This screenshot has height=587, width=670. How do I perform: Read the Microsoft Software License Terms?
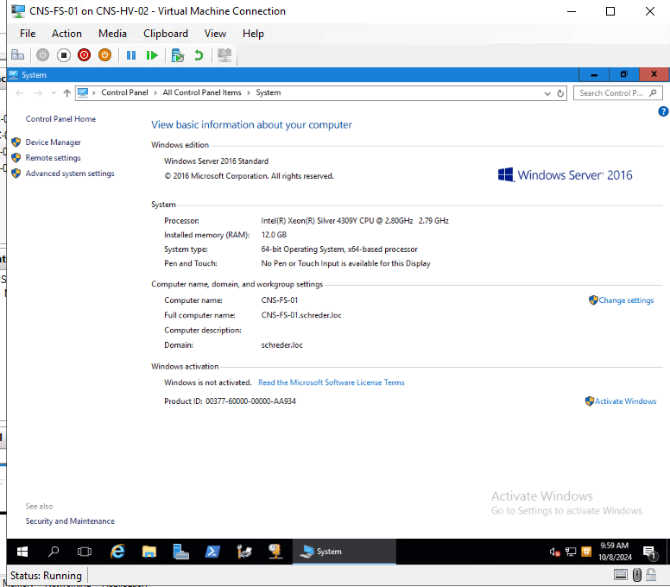332,382
